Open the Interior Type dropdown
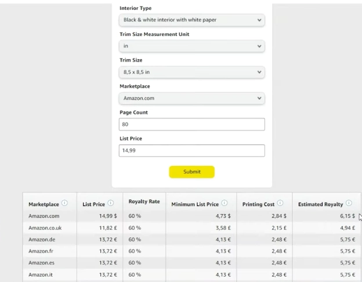This screenshot has width=362, height=282. click(x=192, y=20)
